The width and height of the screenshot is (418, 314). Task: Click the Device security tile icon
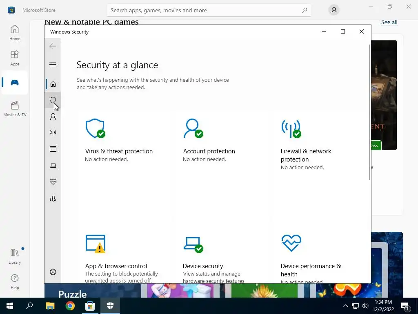tap(193, 244)
